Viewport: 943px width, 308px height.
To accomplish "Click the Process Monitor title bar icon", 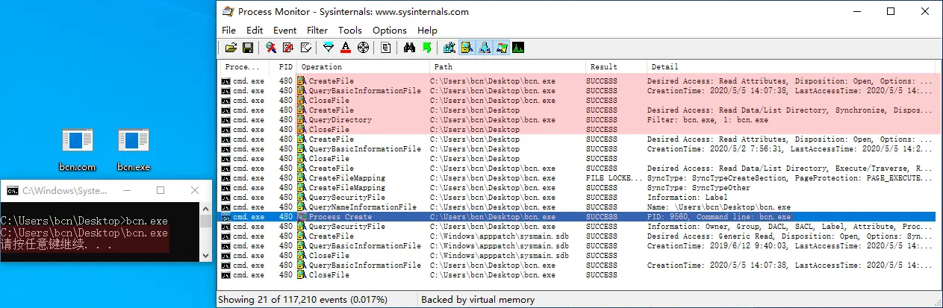I will [x=228, y=12].
